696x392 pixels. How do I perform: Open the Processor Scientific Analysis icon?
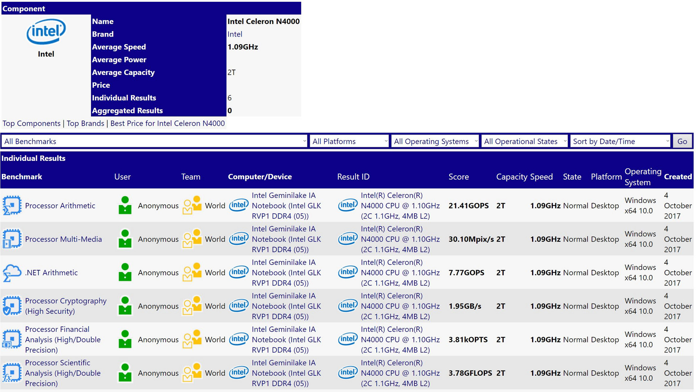click(12, 373)
